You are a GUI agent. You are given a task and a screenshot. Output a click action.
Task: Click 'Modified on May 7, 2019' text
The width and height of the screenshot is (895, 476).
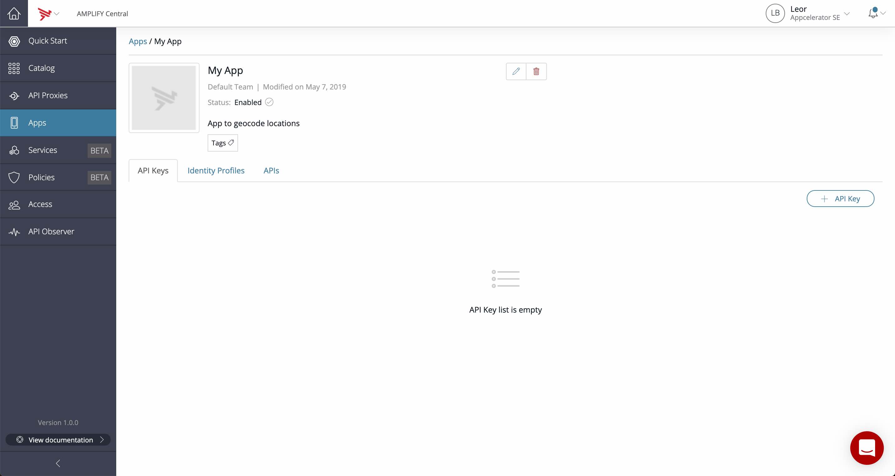point(304,87)
